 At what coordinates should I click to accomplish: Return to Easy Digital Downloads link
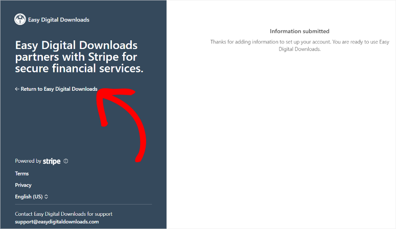pyautogui.click(x=56, y=89)
